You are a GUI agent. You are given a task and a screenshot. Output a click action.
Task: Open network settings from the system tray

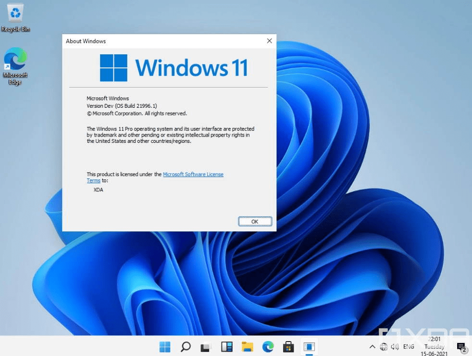(384, 346)
